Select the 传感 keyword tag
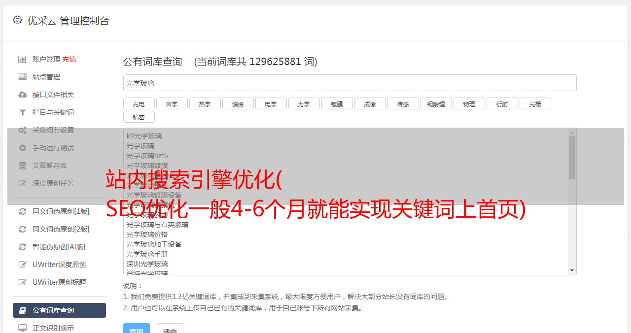Viewport: 631px width, 333px height. tap(403, 104)
